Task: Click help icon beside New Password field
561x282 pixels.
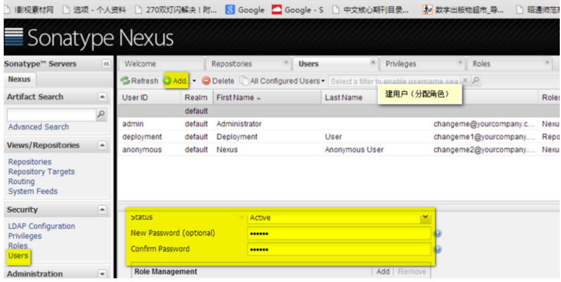Action: 438,233
